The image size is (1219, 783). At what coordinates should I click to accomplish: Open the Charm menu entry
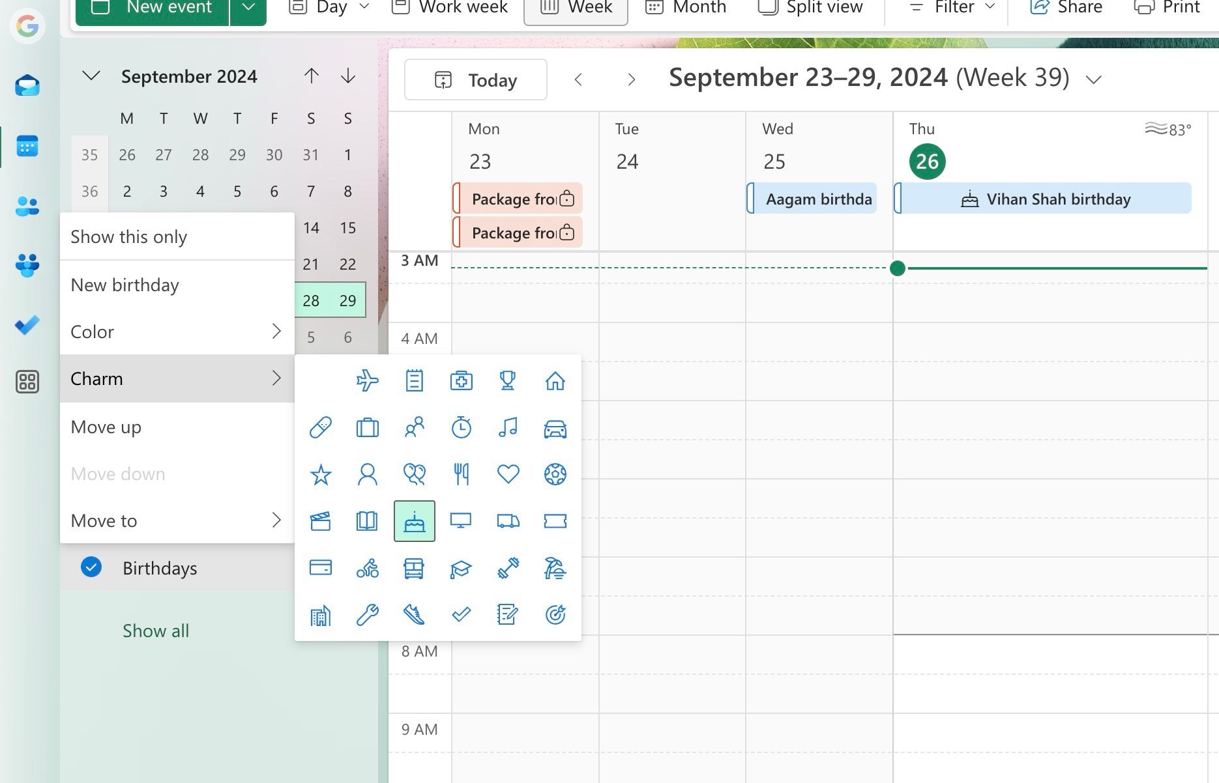coord(177,378)
